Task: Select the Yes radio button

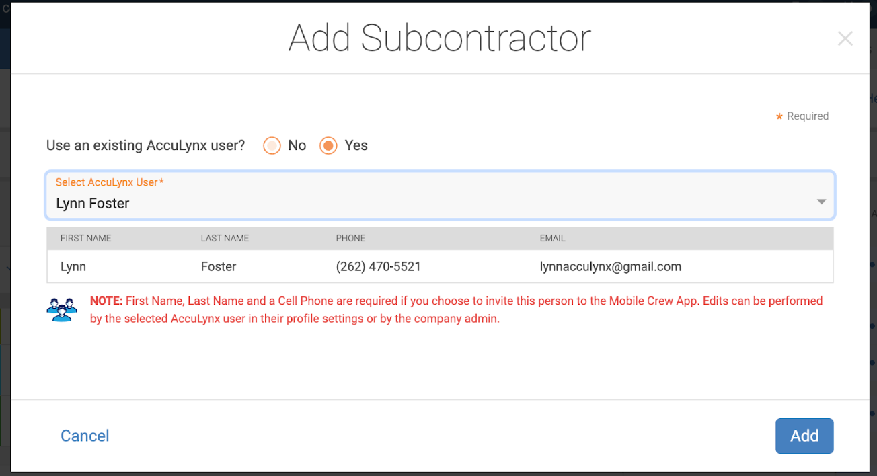Action: 328,146
